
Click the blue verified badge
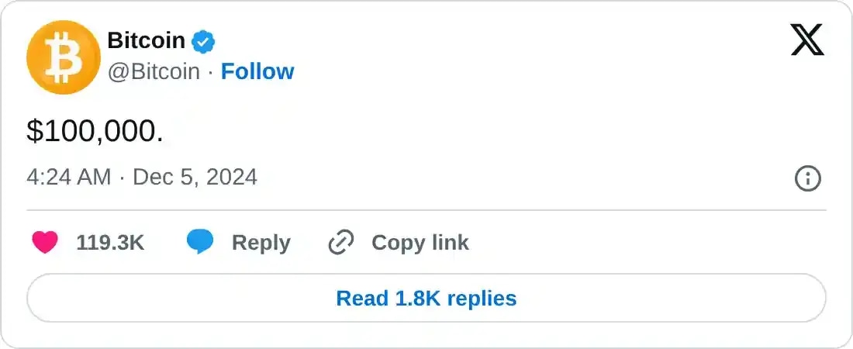pyautogui.click(x=203, y=41)
